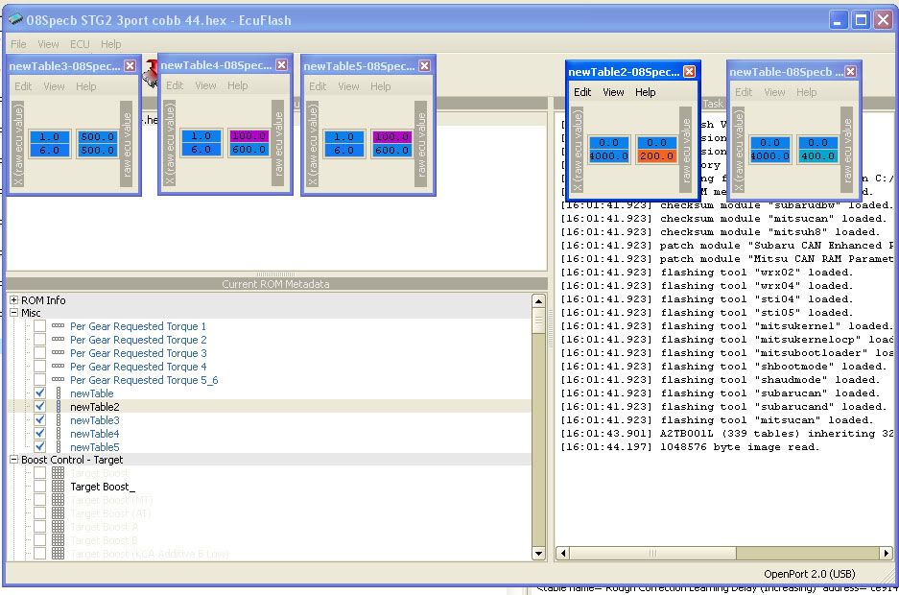
Task: Select 500.0 top cell in newTable3 window
Action: tap(98, 137)
